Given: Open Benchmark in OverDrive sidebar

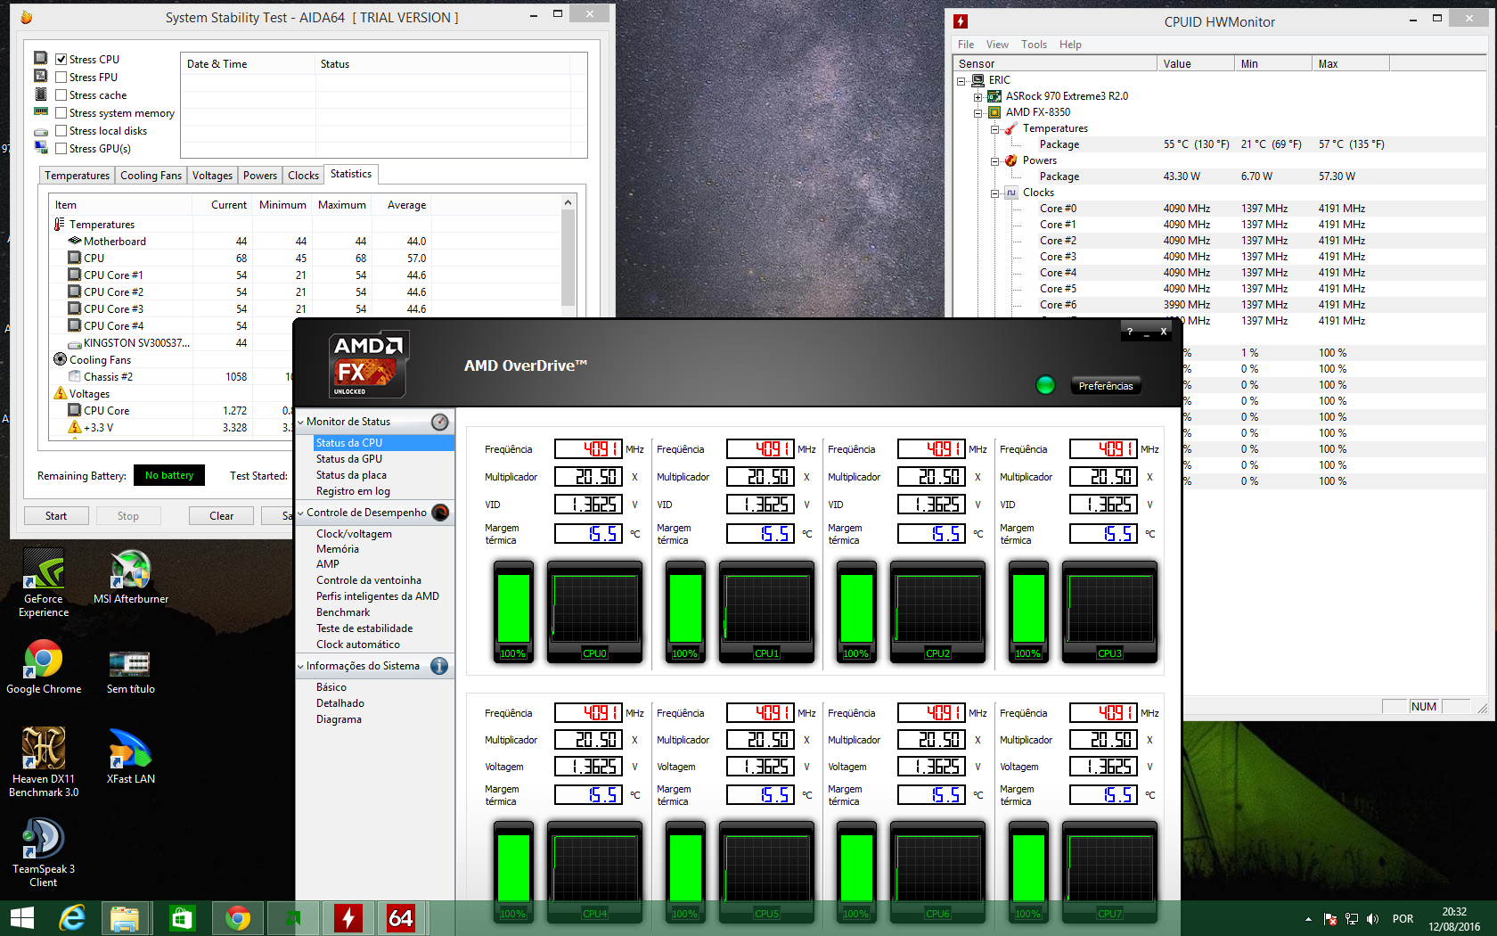Looking at the screenshot, I should coord(343,612).
